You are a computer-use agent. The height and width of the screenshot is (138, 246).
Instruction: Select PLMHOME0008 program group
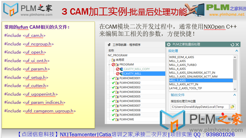[x=130, y=110]
